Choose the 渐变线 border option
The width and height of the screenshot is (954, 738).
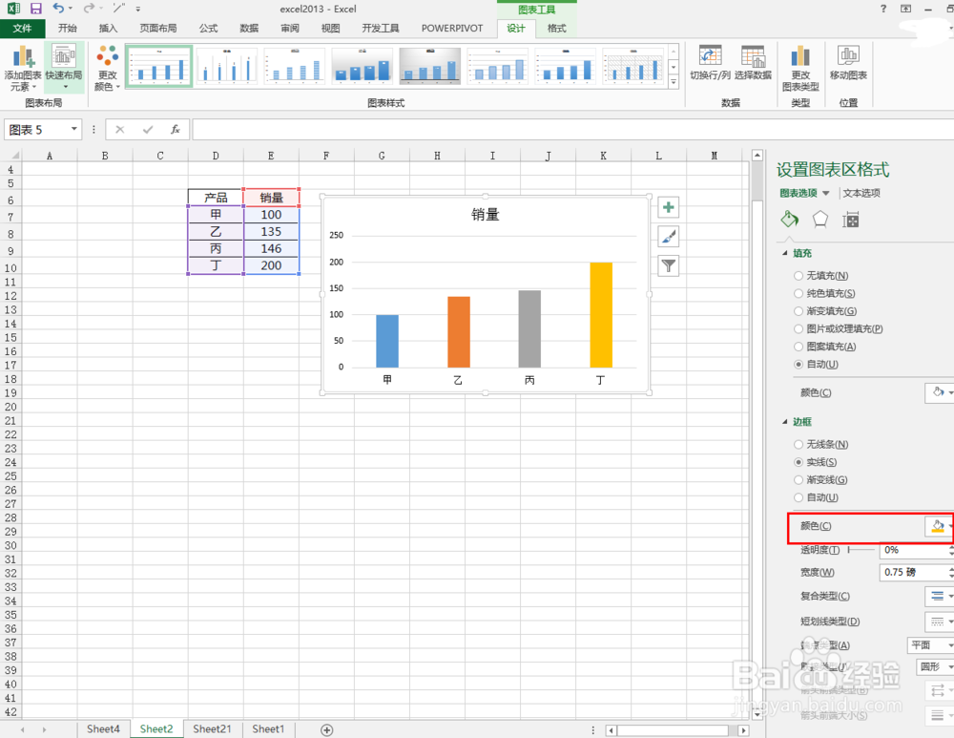click(x=798, y=479)
